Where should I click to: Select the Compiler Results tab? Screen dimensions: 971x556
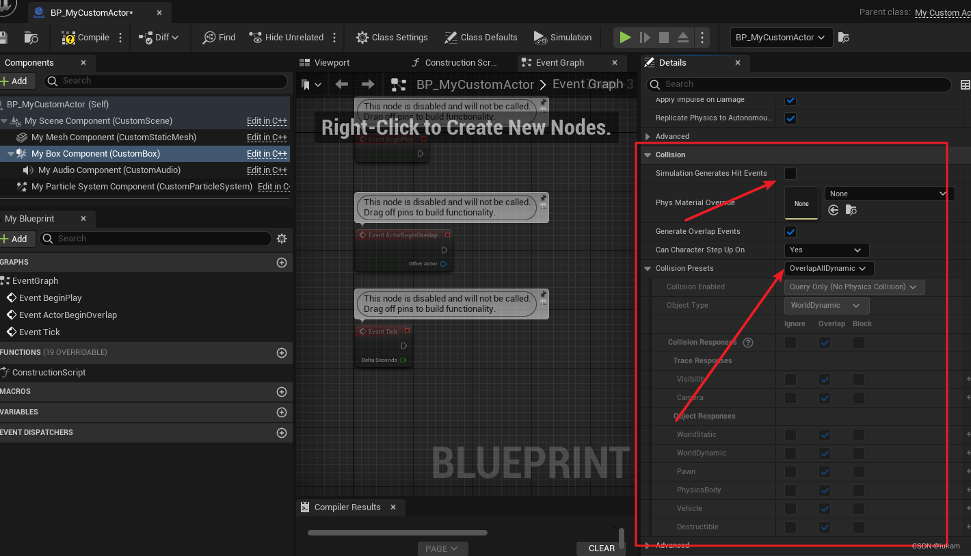coord(347,507)
